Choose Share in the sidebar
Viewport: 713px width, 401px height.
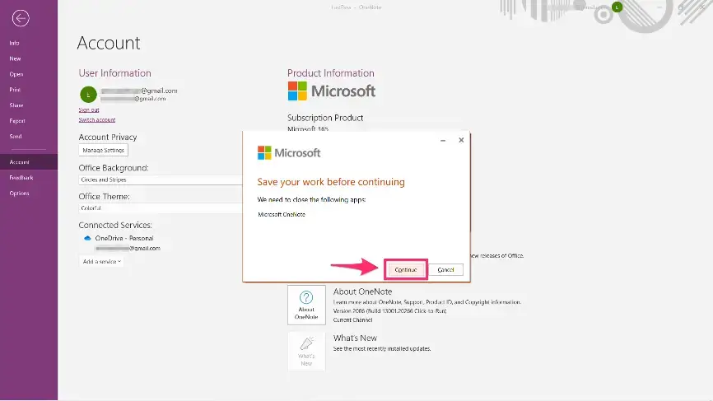[16, 105]
